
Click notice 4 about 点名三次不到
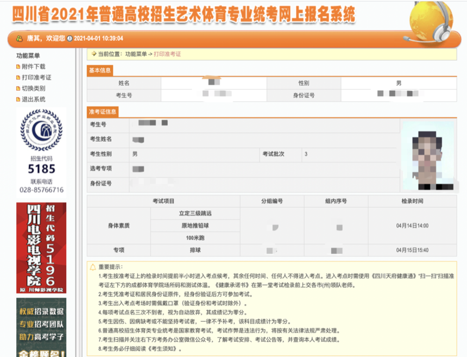pyautogui.click(x=173, y=312)
